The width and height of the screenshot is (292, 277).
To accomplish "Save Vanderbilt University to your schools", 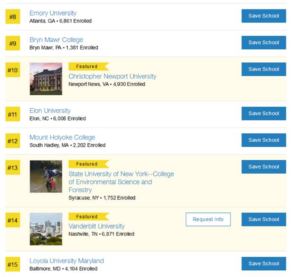I will (263, 219).
